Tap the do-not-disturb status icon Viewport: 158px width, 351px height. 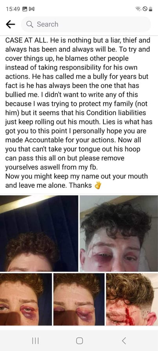145,9
